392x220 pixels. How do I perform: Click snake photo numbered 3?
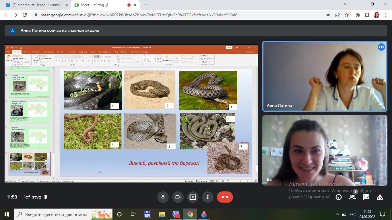tap(208, 91)
